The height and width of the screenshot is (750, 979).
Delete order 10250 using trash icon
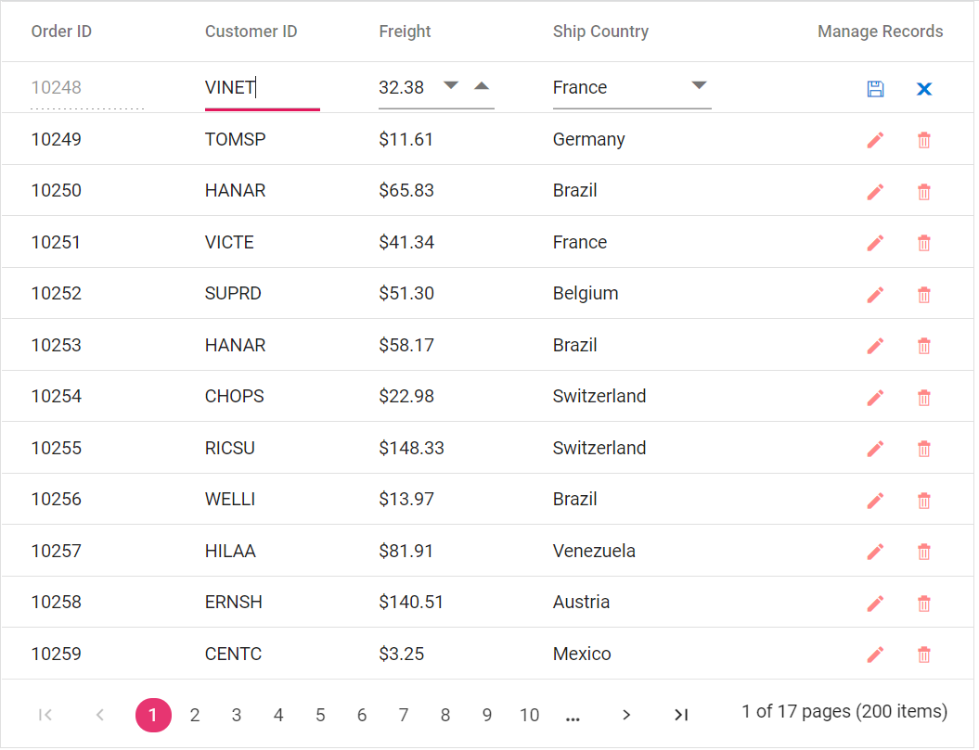[924, 192]
